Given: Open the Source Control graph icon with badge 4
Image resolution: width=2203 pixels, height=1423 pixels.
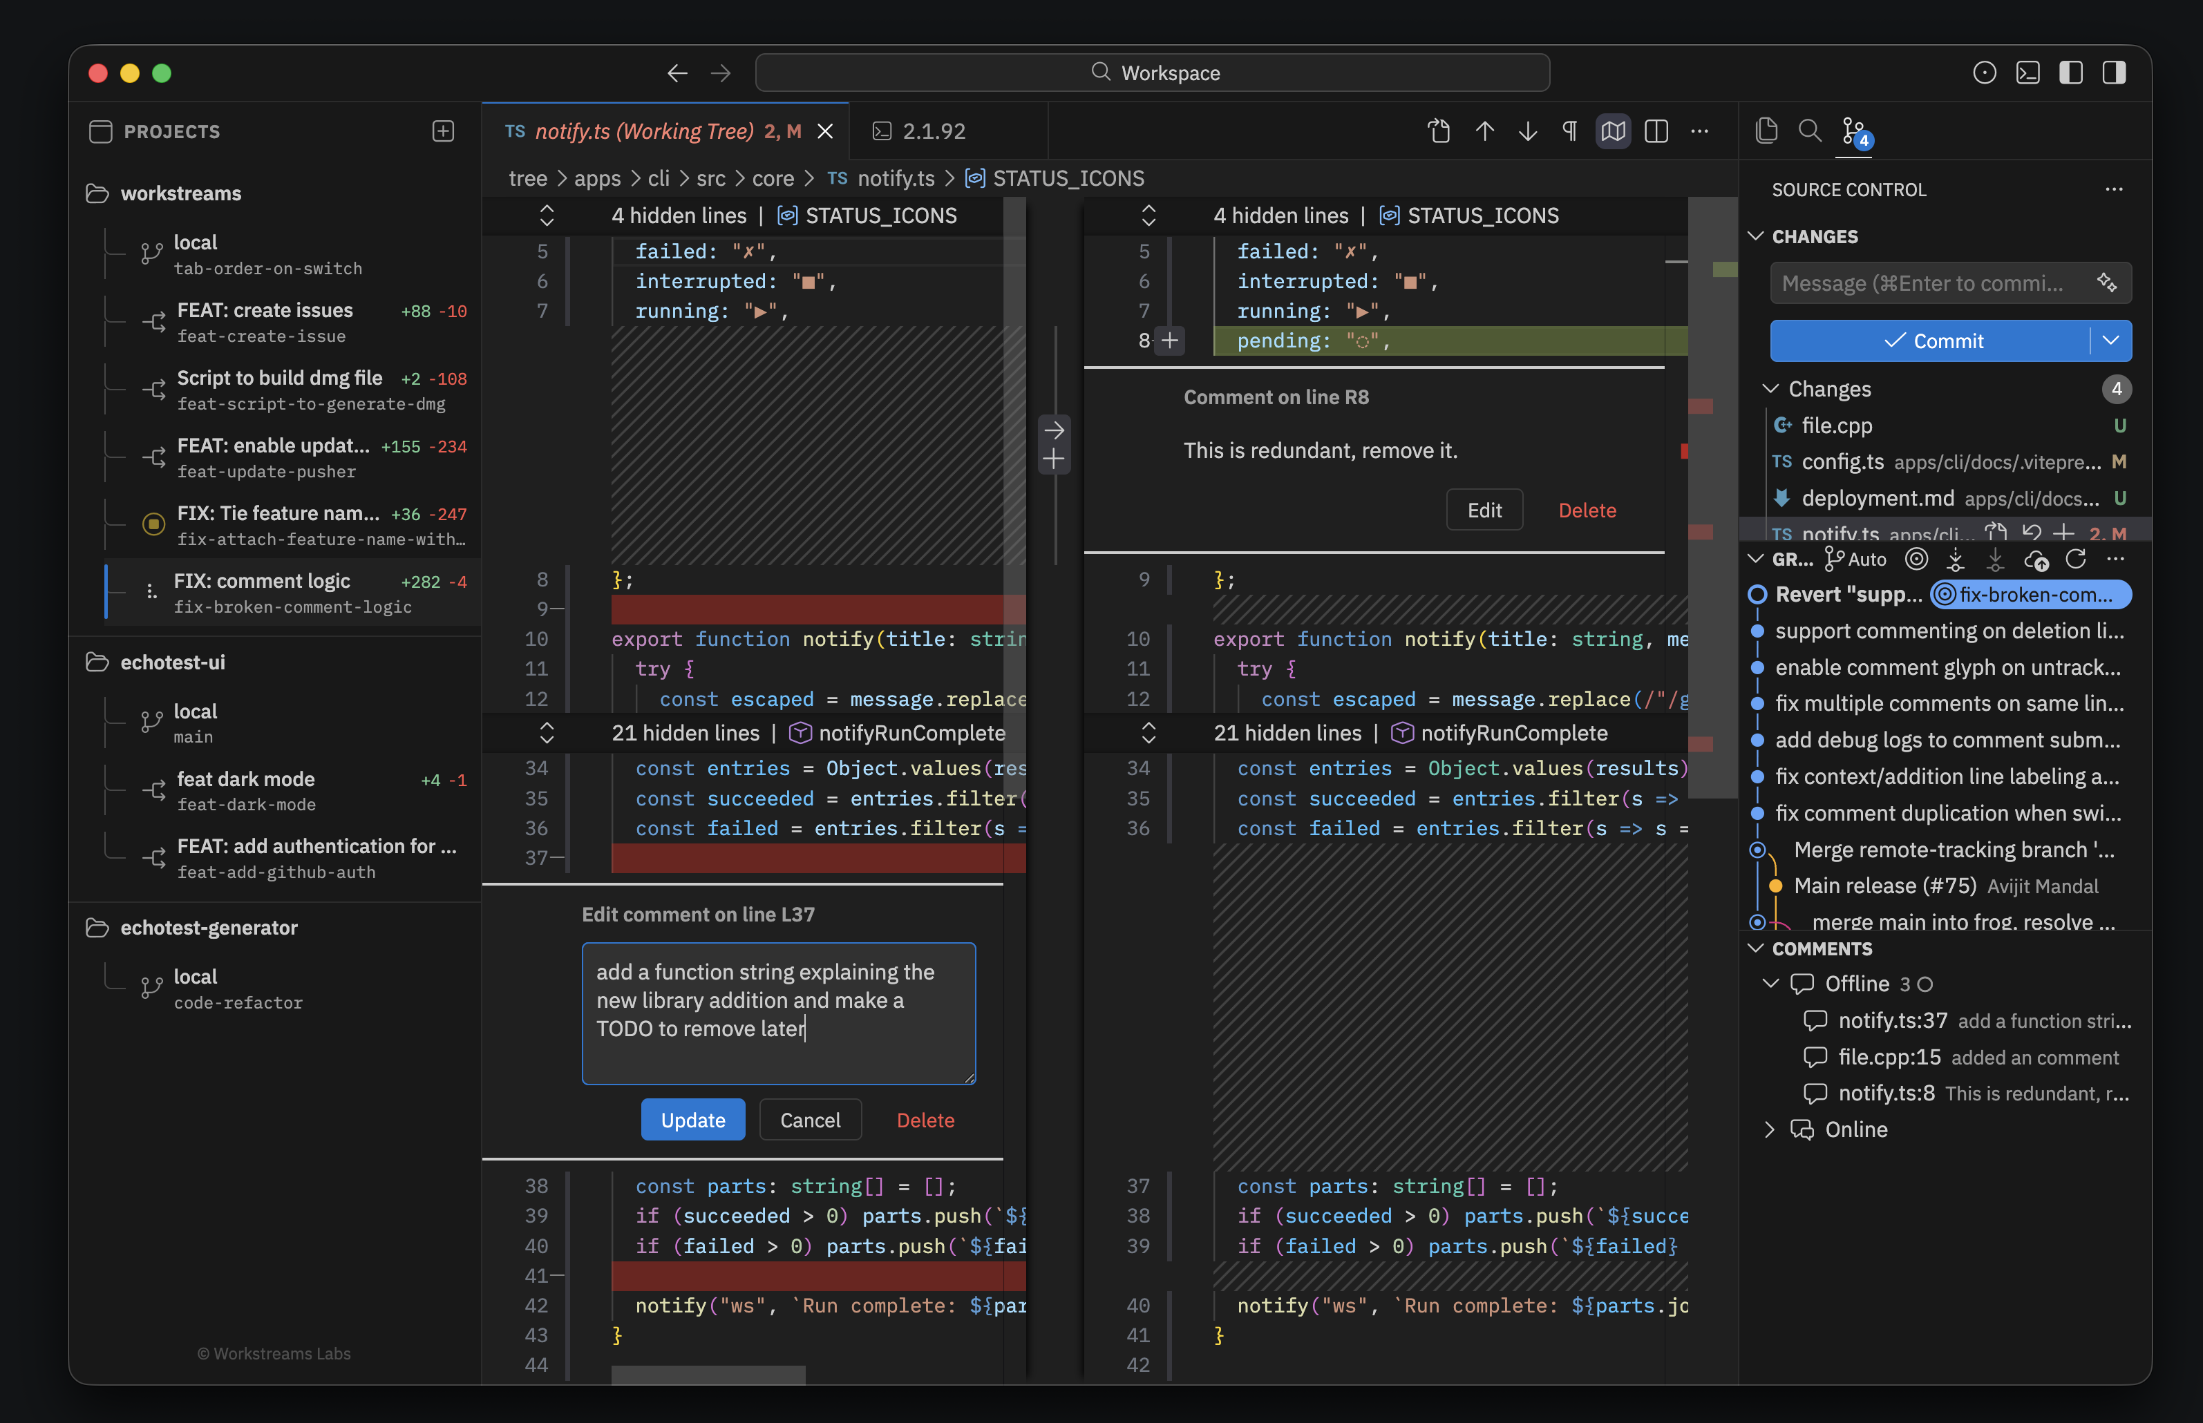Looking at the screenshot, I should point(1854,132).
